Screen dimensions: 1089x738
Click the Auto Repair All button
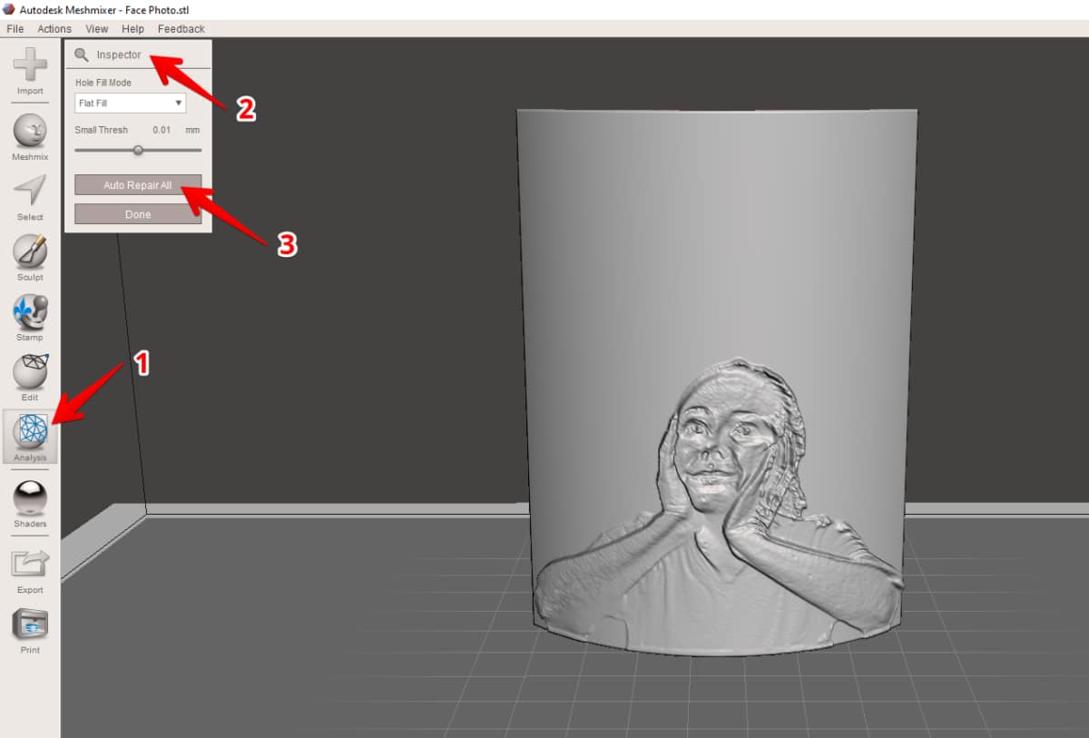click(x=138, y=185)
